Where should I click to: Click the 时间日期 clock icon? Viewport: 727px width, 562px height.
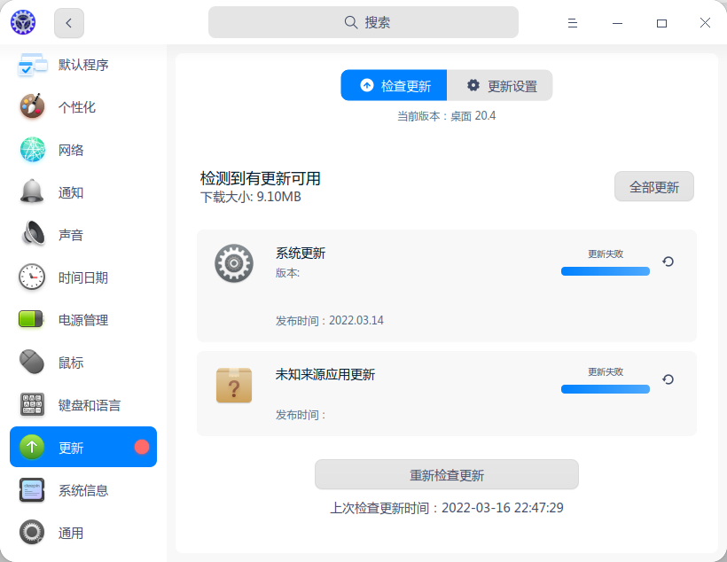(32, 277)
